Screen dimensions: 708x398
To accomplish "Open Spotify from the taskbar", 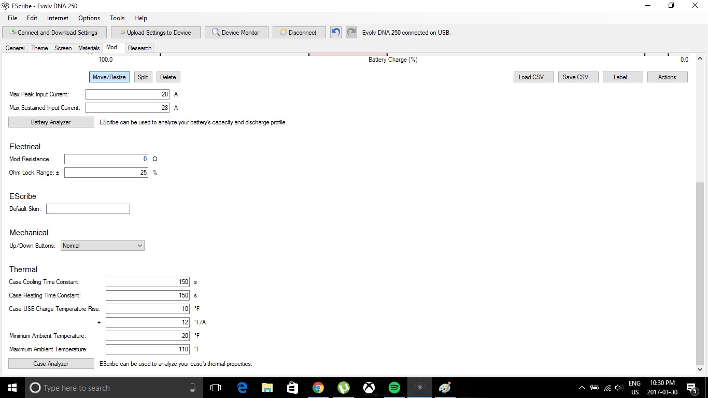I will point(394,388).
